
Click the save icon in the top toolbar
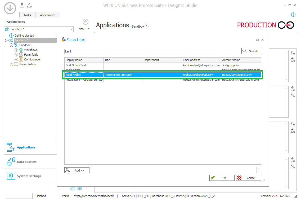(x=22, y=5)
